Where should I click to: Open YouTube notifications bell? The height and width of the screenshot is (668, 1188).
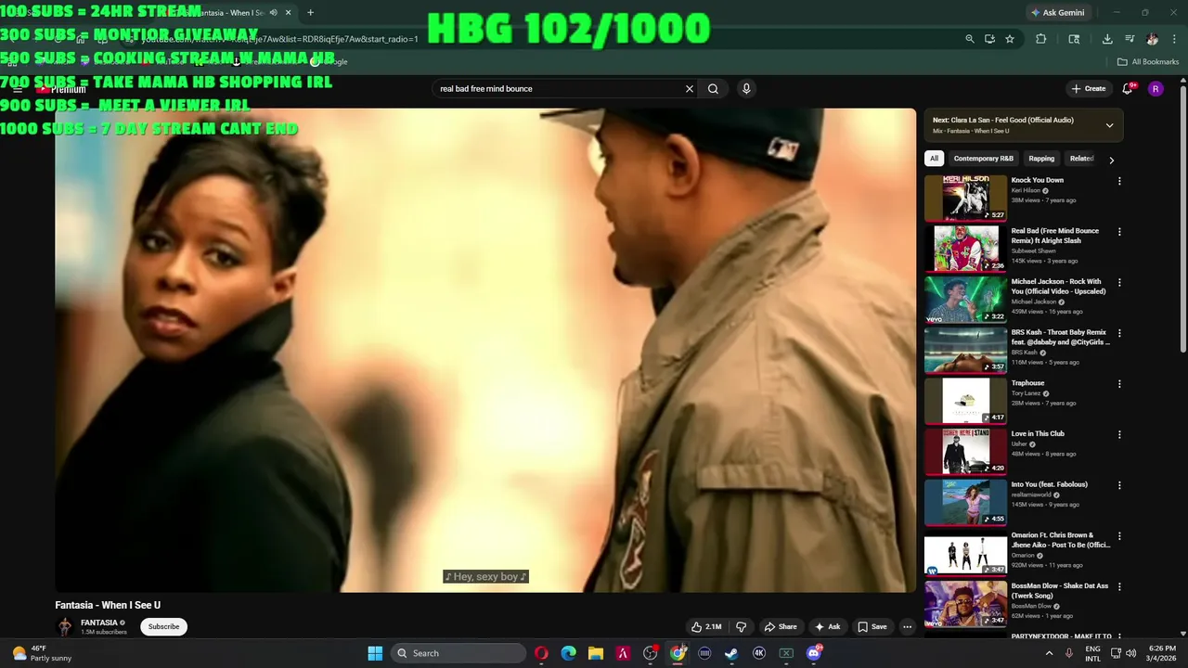(1128, 89)
